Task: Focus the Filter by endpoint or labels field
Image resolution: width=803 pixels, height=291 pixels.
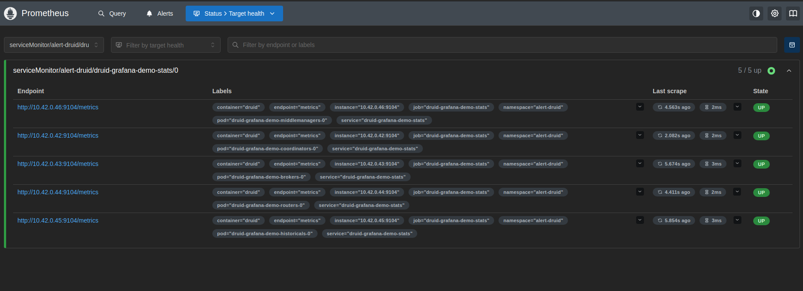Action: click(502, 45)
